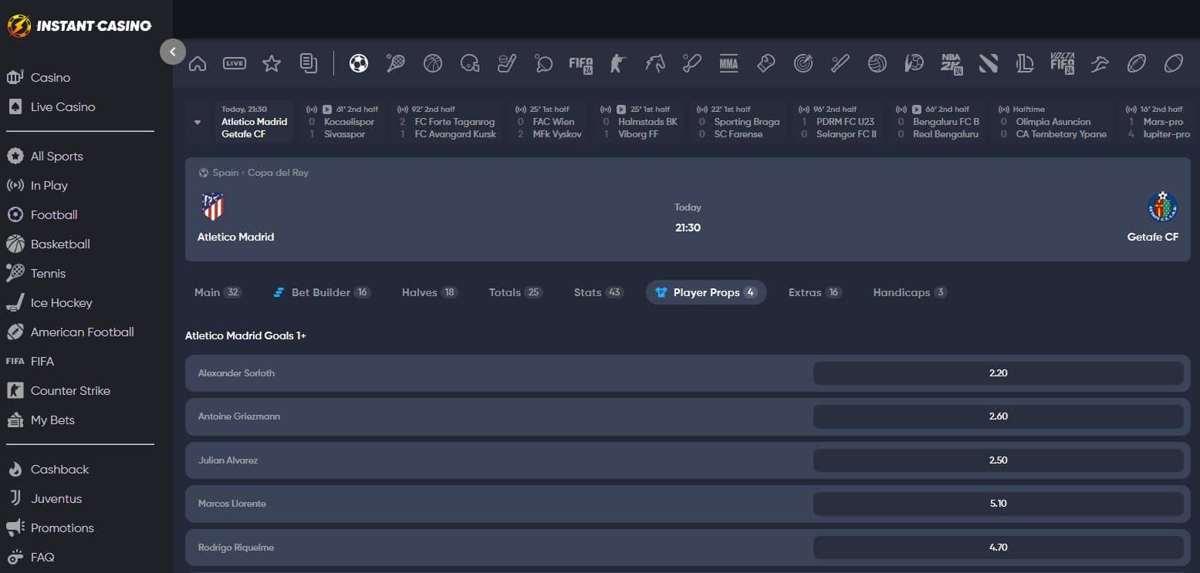Viewport: 1200px width, 573px height.
Task: Switch to the Handicaps tab
Action: [x=909, y=292]
